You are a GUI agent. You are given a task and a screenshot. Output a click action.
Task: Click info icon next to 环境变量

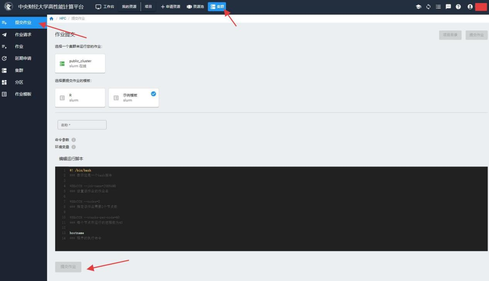[73, 147]
